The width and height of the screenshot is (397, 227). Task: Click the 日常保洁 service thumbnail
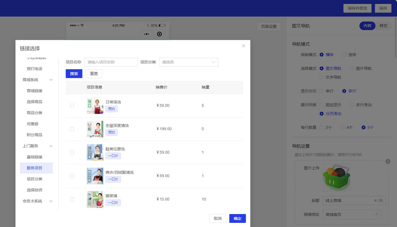[x=95, y=105]
